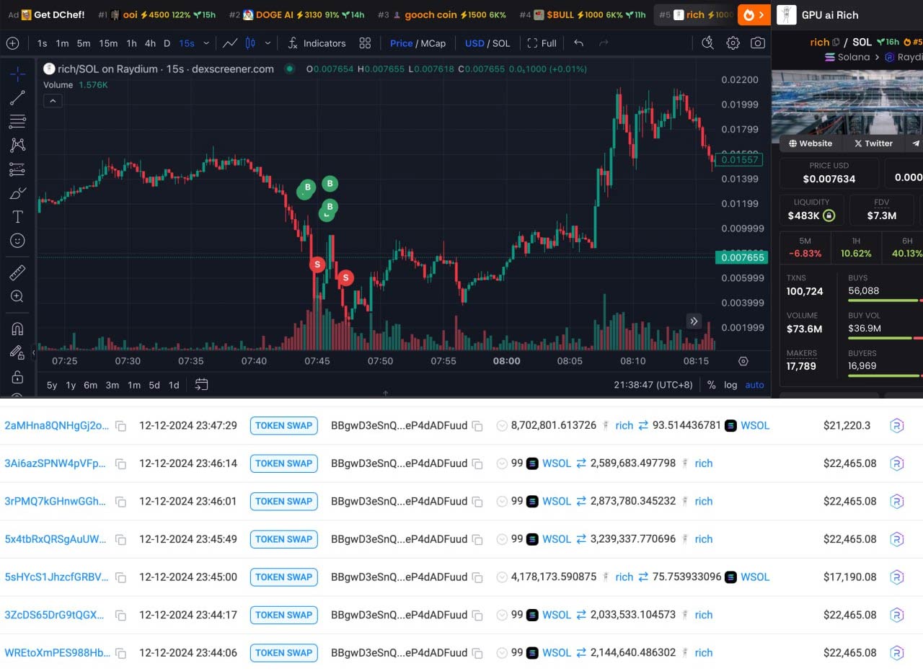Viewport: 923px width, 671px height.
Task: Expand the chart style dropdown
Action: click(268, 43)
